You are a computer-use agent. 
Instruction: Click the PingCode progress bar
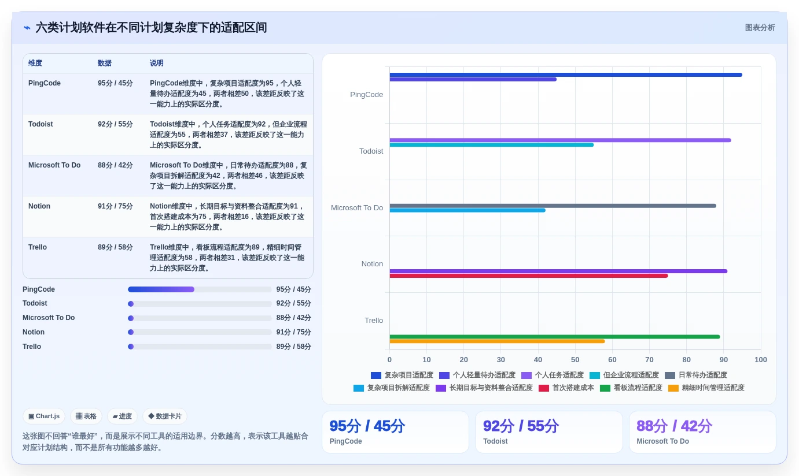click(x=200, y=289)
